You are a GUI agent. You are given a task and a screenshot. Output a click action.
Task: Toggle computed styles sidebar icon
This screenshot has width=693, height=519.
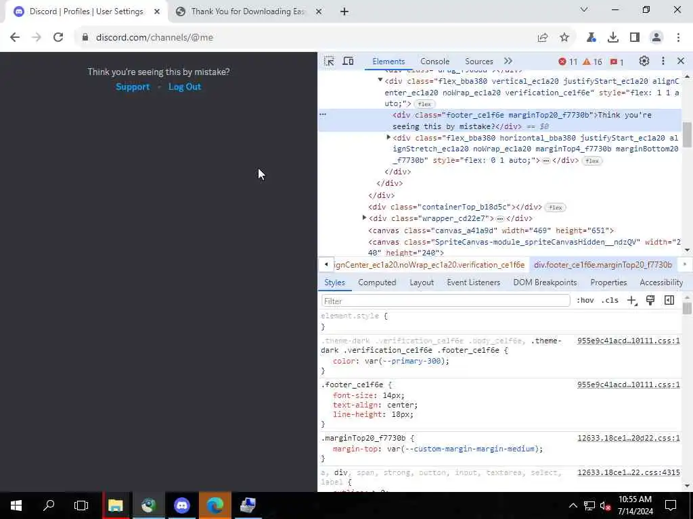(x=669, y=301)
